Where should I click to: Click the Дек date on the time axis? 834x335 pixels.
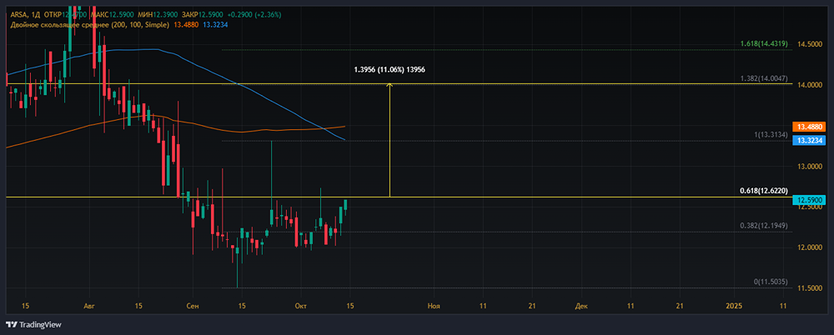(580, 307)
